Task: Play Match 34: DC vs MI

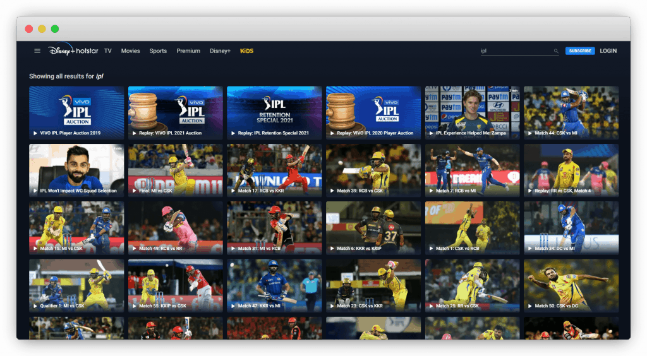Action: (571, 228)
